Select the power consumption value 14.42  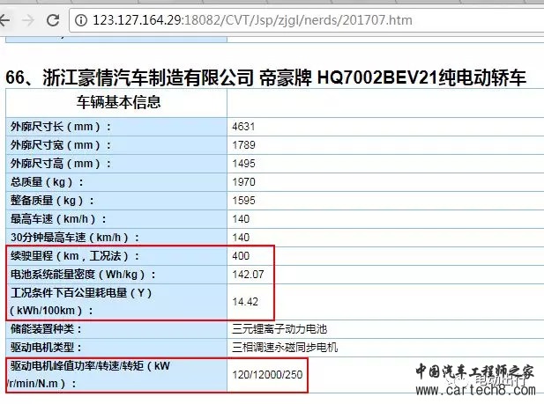pyautogui.click(x=244, y=301)
